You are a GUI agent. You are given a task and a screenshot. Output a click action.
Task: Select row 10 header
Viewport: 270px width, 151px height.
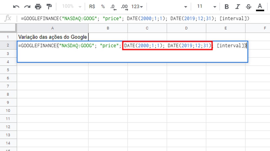[8, 111]
